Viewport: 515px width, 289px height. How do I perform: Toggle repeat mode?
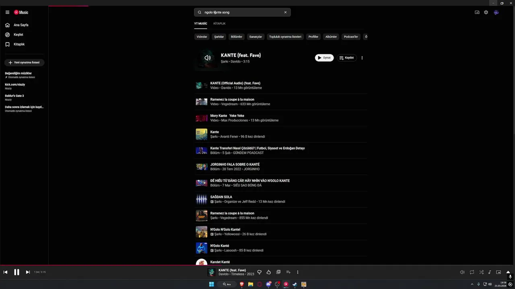point(472,272)
